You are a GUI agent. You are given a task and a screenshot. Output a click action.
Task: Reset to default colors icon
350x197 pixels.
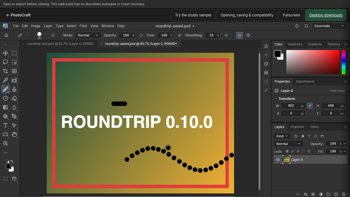pyautogui.click(x=7, y=161)
